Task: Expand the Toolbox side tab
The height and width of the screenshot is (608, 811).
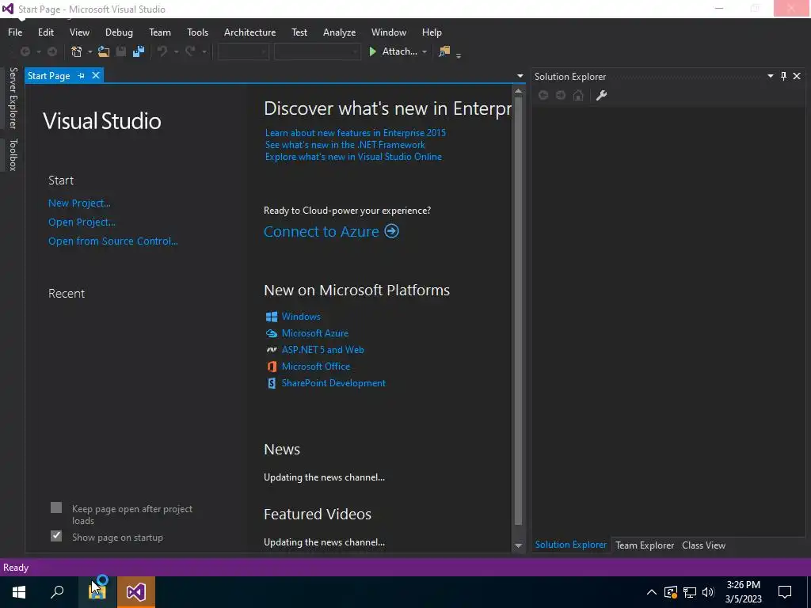Action: [13, 154]
